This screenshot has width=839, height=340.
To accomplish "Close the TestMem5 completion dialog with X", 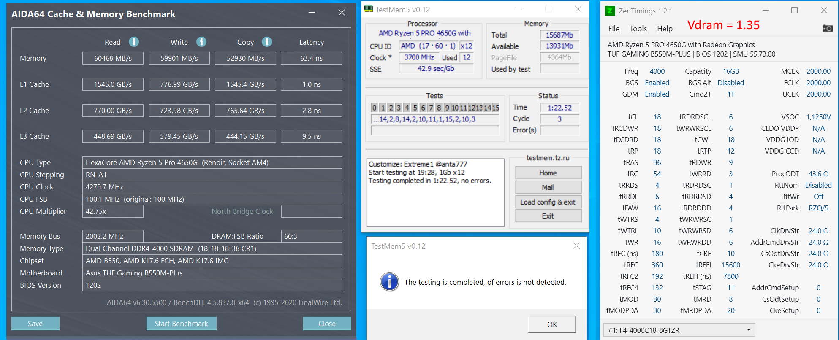I will [x=576, y=246].
